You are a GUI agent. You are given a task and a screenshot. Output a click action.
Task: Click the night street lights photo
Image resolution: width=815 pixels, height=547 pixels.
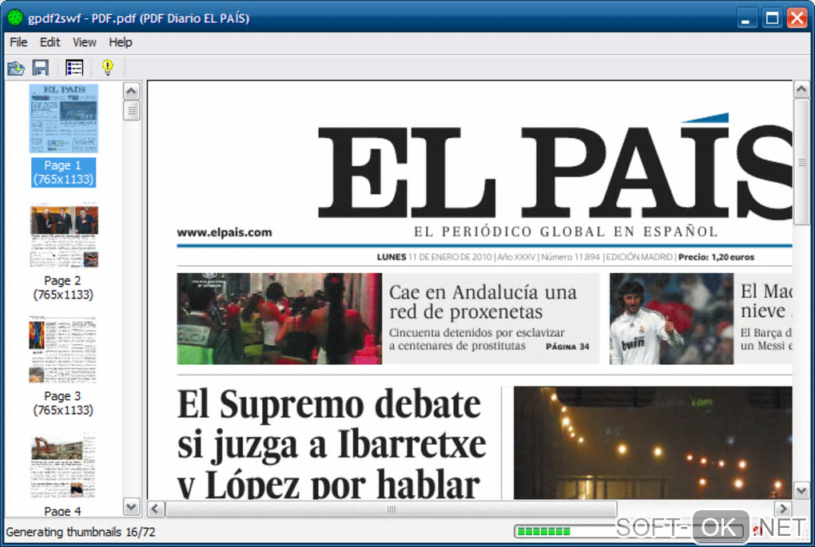(x=653, y=442)
